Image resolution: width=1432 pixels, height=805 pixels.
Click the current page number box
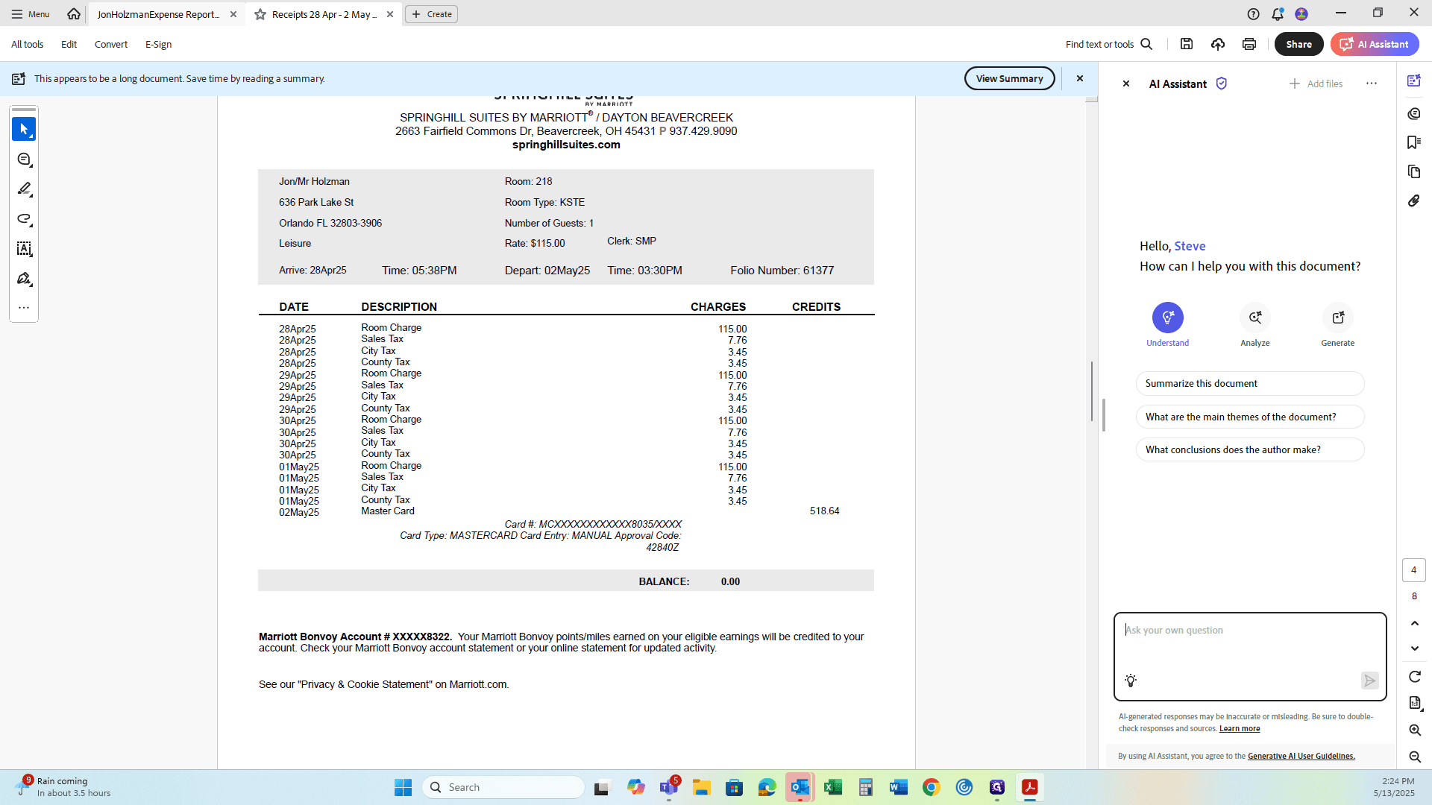click(x=1414, y=570)
